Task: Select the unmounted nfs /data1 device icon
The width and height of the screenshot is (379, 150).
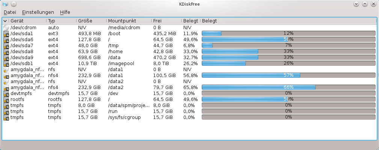Action: pos(6,70)
